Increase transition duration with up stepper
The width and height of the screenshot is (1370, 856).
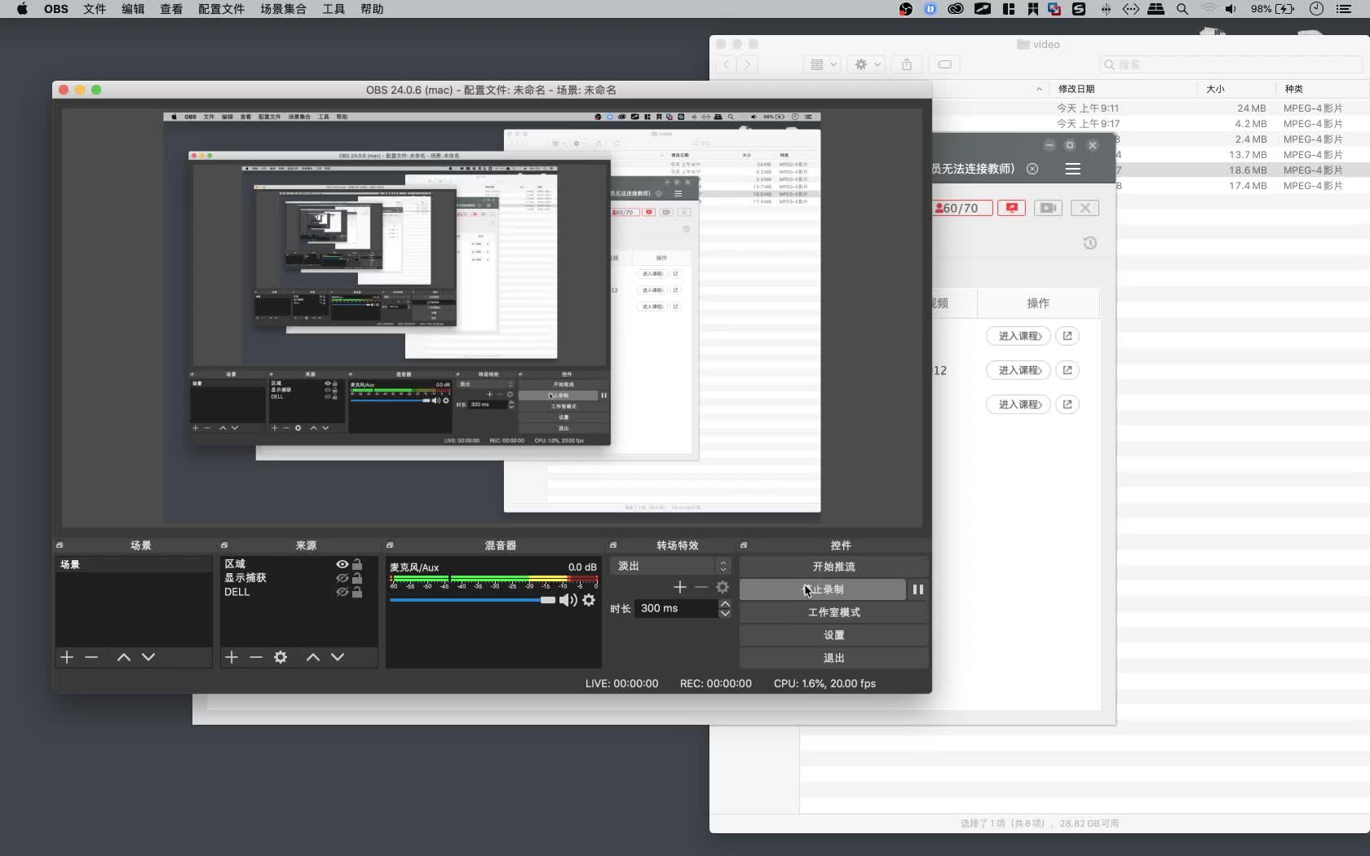725,604
